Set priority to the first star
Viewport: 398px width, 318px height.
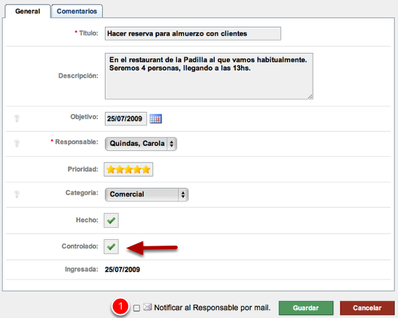pos(111,170)
